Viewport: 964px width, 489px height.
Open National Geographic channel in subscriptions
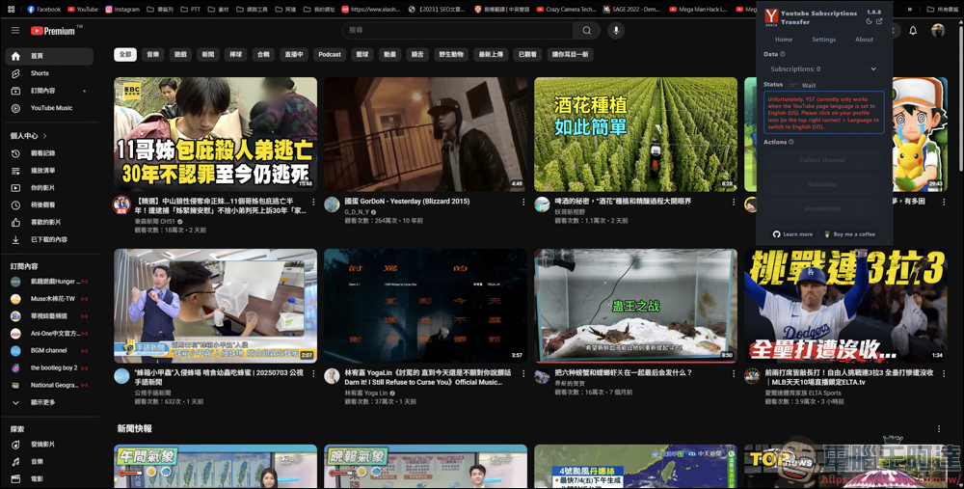pyautogui.click(x=49, y=385)
